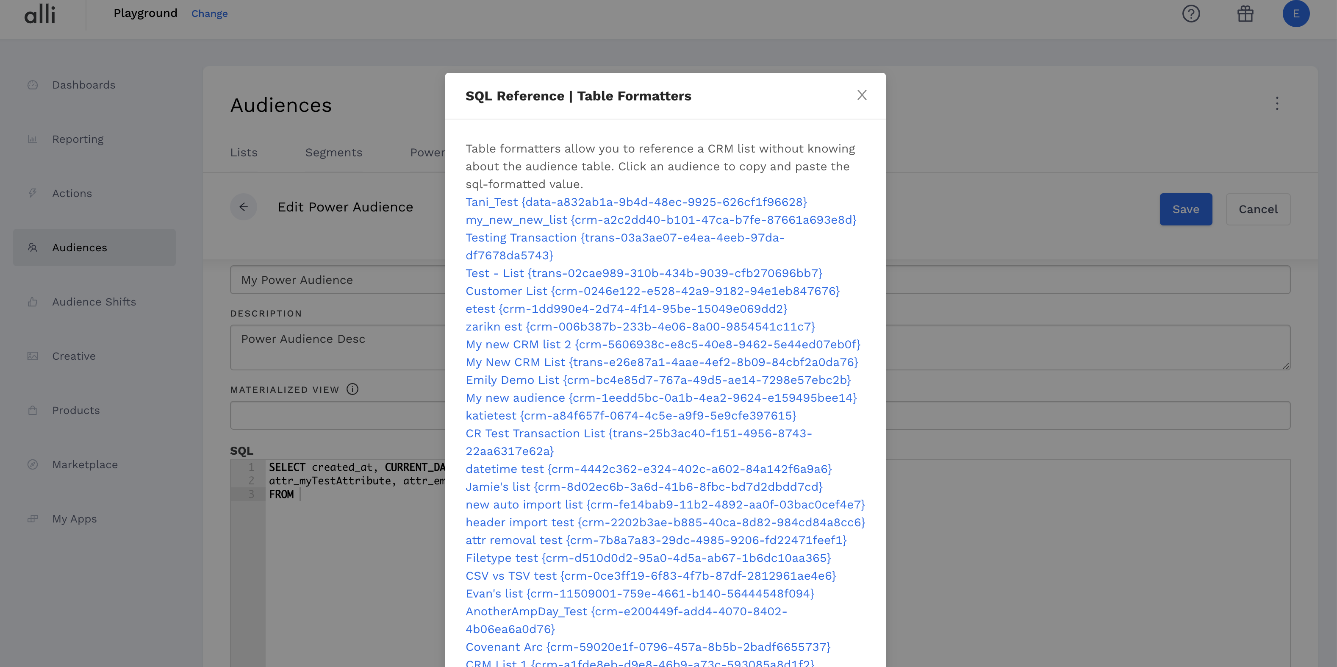
Task: Open the Products section
Action: point(76,410)
